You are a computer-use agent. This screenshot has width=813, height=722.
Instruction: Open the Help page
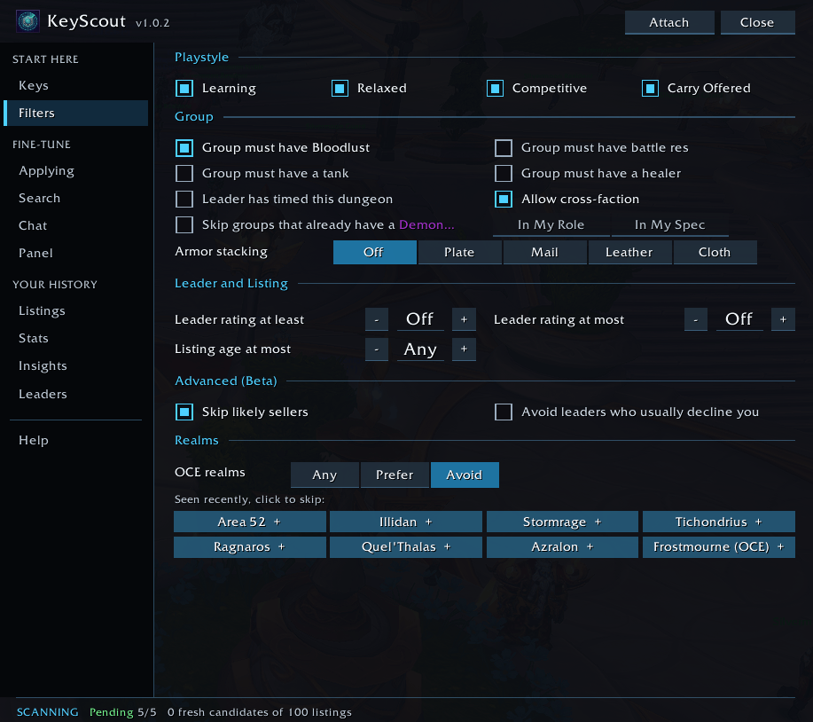[x=75, y=440]
